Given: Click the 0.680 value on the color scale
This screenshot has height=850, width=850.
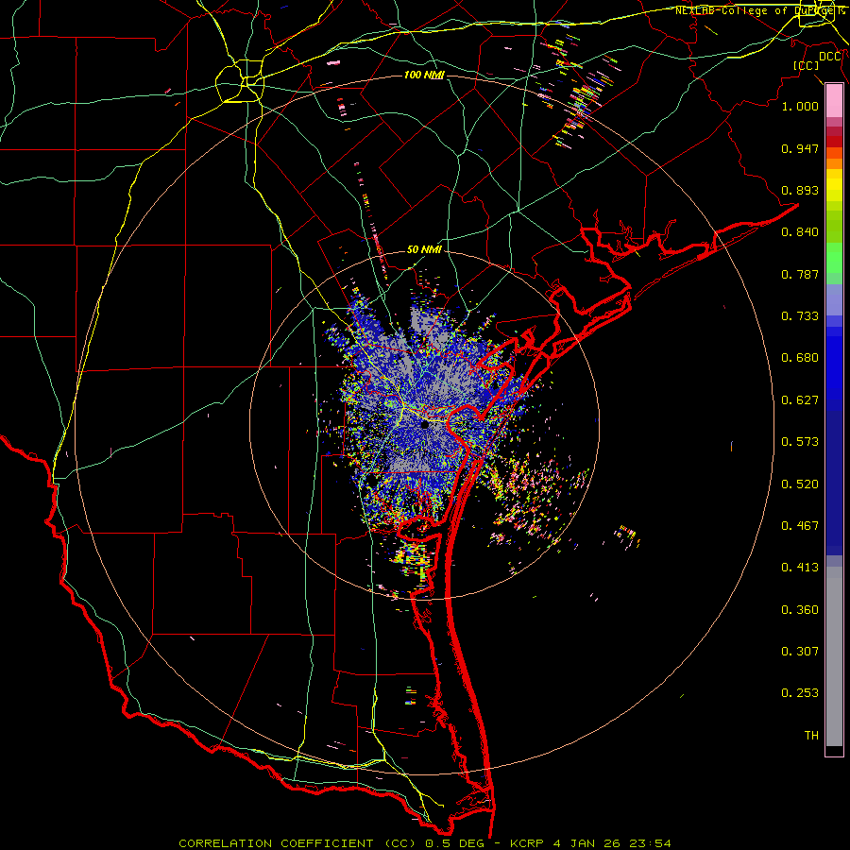Looking at the screenshot, I should pyautogui.click(x=800, y=358).
